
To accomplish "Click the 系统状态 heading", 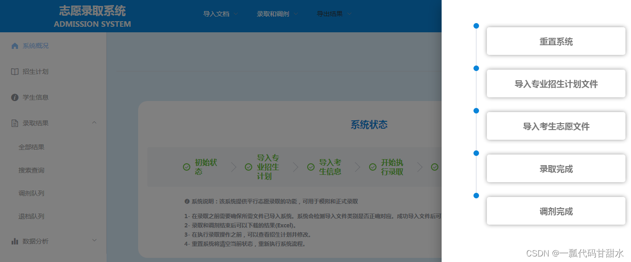I will (x=369, y=125).
